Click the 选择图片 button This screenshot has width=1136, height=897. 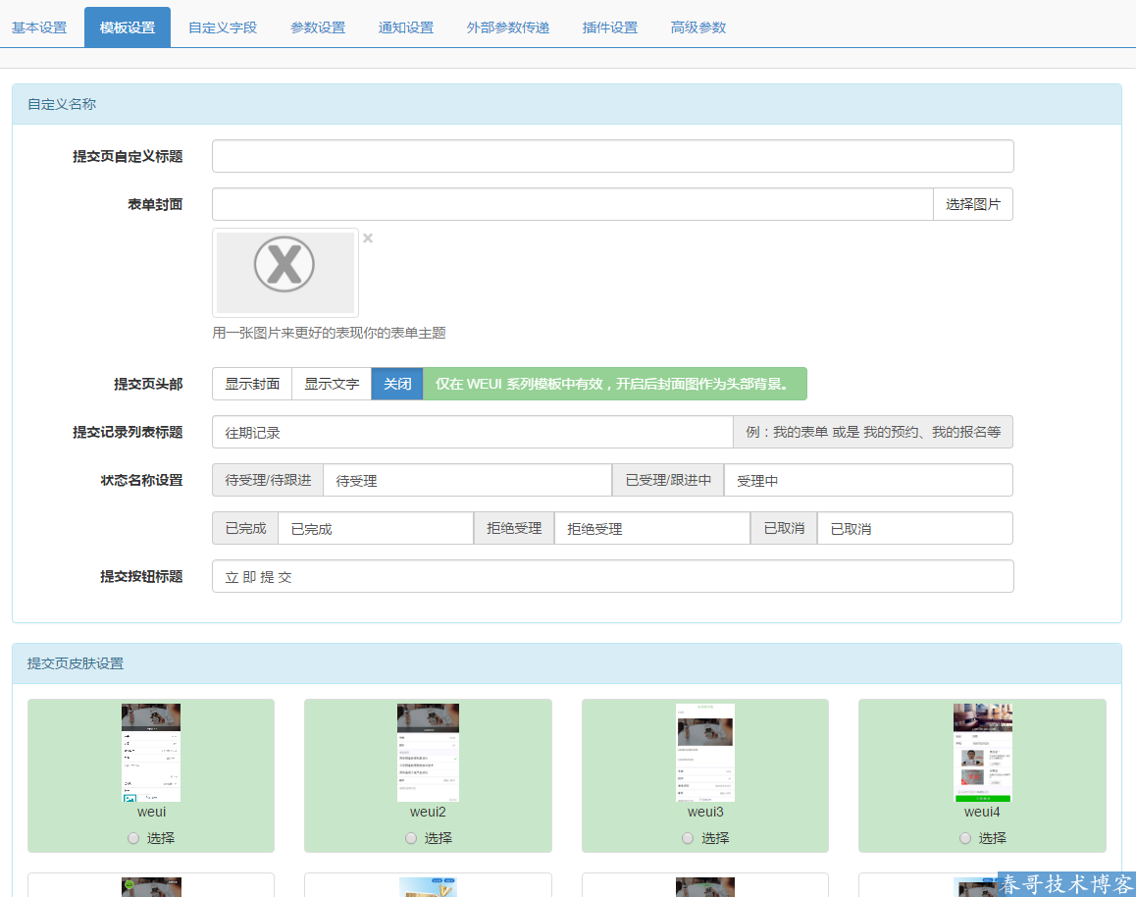click(973, 204)
